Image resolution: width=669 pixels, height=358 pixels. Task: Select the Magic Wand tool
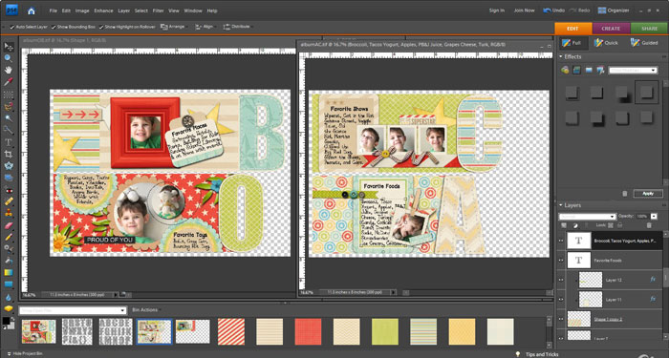coord(8,118)
